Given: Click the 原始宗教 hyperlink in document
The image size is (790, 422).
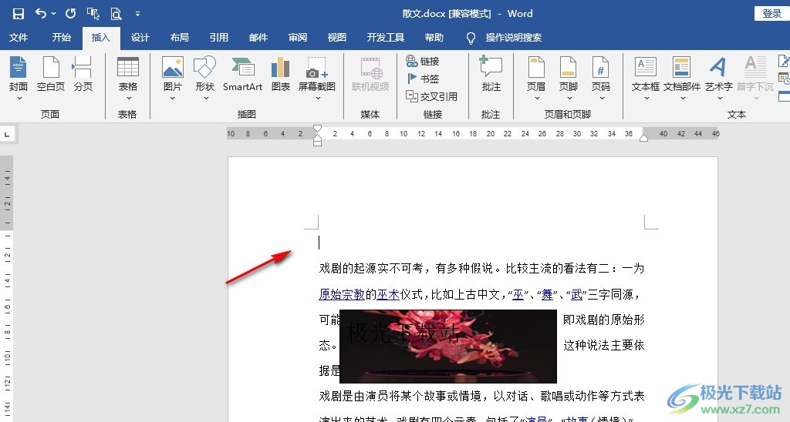Looking at the screenshot, I should (x=342, y=294).
